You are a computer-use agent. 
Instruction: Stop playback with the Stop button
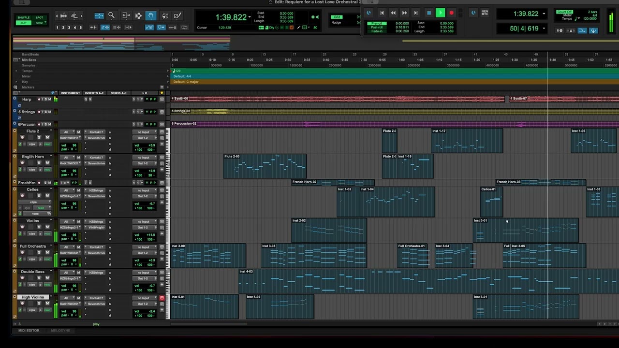pos(429,13)
